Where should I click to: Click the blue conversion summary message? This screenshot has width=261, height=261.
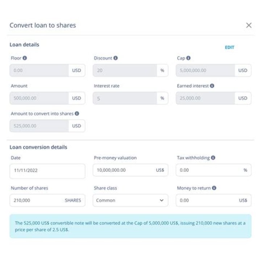130,226
